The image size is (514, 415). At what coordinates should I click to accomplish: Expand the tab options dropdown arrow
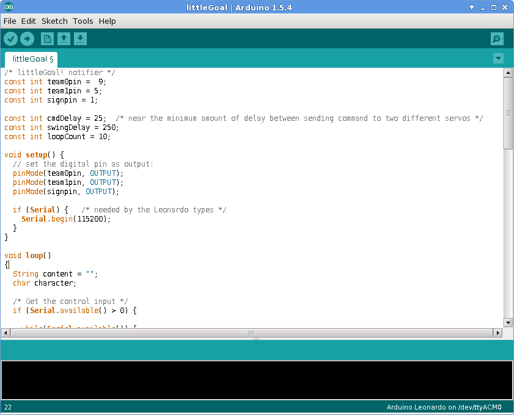point(498,59)
